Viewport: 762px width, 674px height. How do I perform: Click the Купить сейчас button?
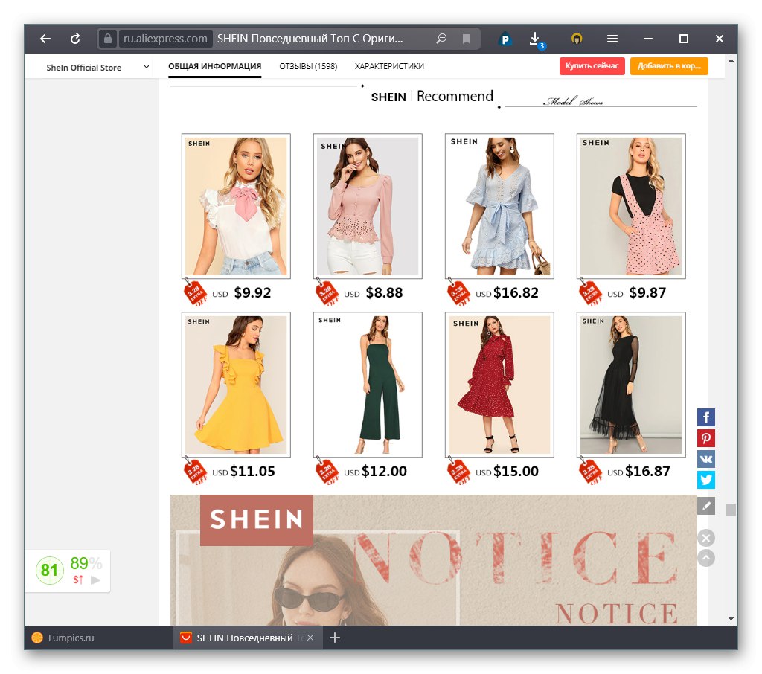pyautogui.click(x=592, y=66)
